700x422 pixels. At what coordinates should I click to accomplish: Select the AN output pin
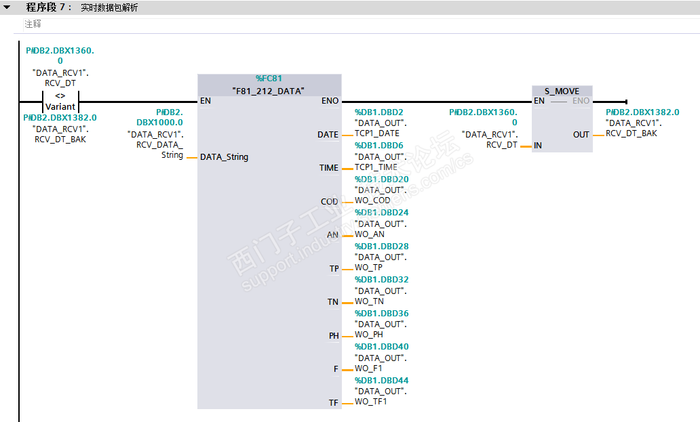332,235
